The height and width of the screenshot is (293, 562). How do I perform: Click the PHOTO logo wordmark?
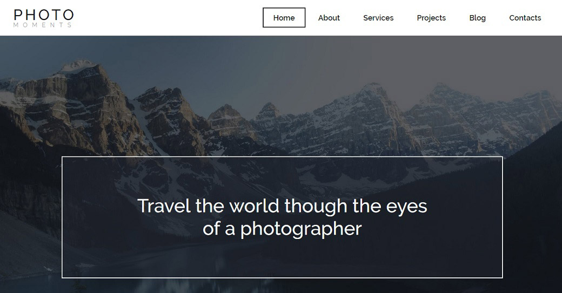coord(44,15)
